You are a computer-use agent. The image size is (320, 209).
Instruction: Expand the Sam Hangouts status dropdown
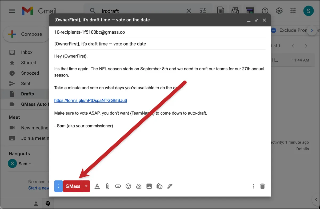coord(30,164)
